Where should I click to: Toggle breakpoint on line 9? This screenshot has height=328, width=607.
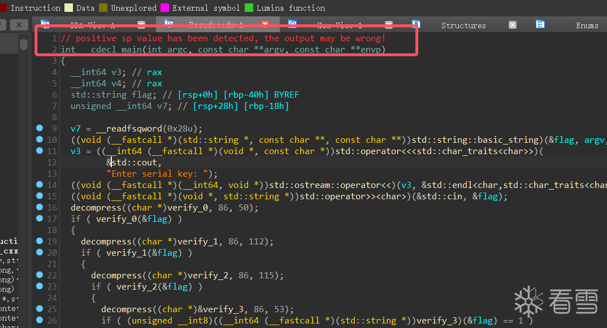40,128
